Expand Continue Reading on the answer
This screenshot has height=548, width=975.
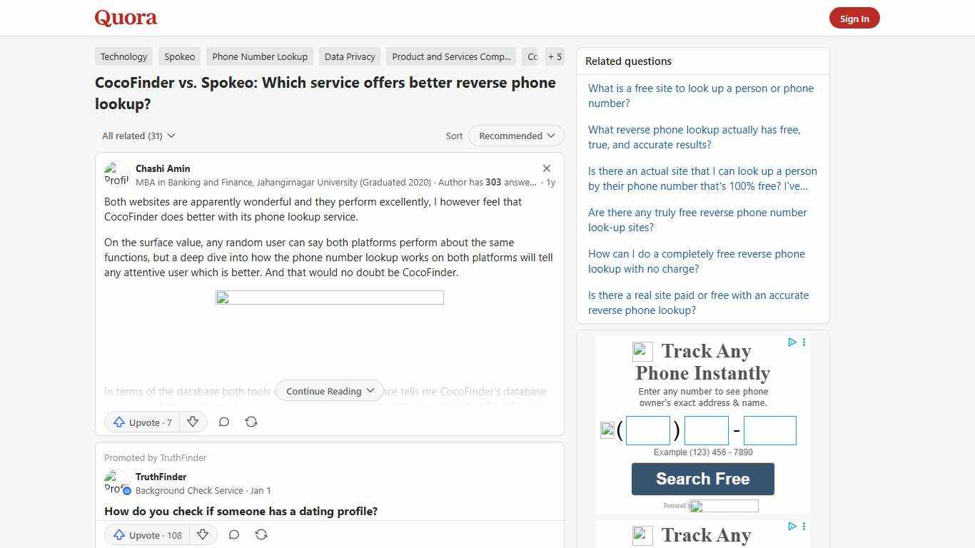pos(329,391)
